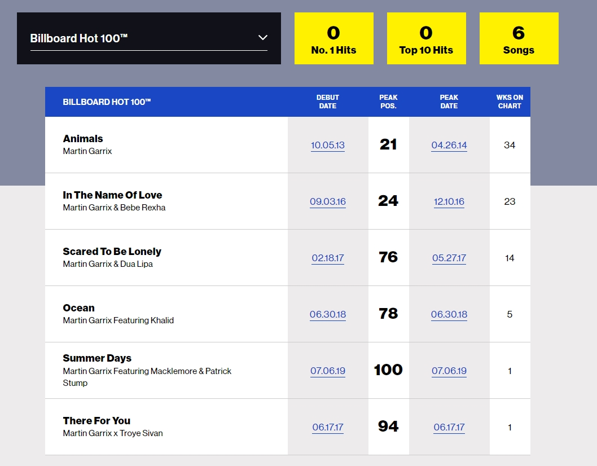Image resolution: width=597 pixels, height=466 pixels.
Task: Click peak position 100 for Summer Days
Action: point(388,370)
